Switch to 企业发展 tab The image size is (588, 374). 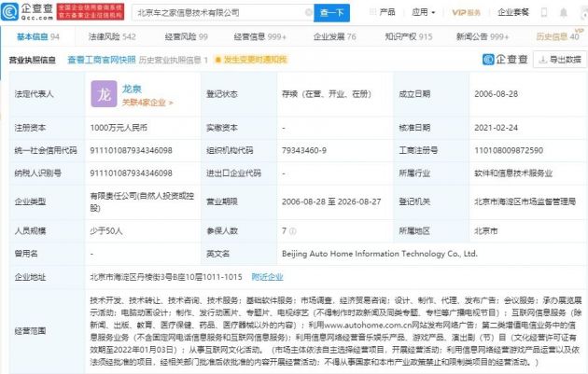pyautogui.click(x=334, y=36)
